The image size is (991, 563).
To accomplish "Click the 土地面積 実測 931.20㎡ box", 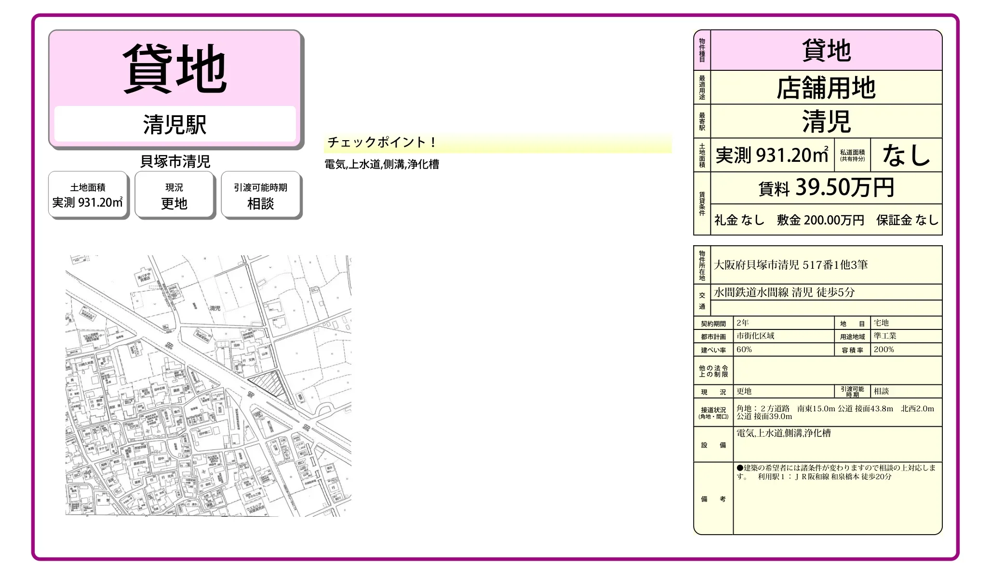I will pos(88,195).
